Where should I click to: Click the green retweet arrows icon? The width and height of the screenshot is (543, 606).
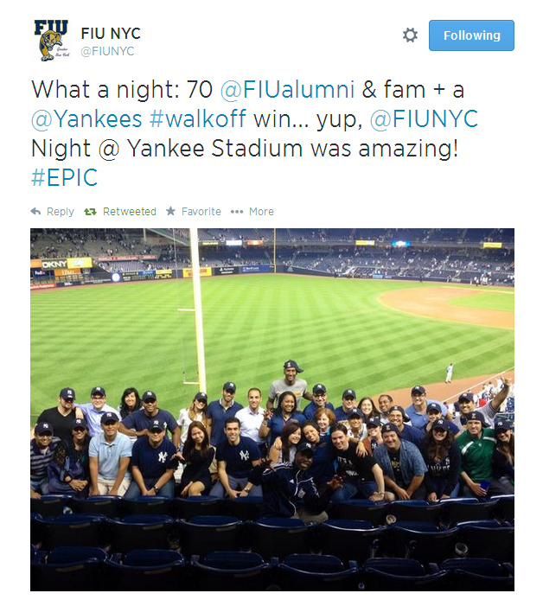[x=90, y=212]
